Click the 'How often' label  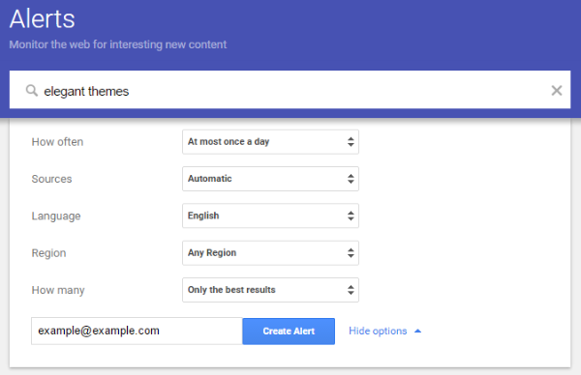coord(57,142)
